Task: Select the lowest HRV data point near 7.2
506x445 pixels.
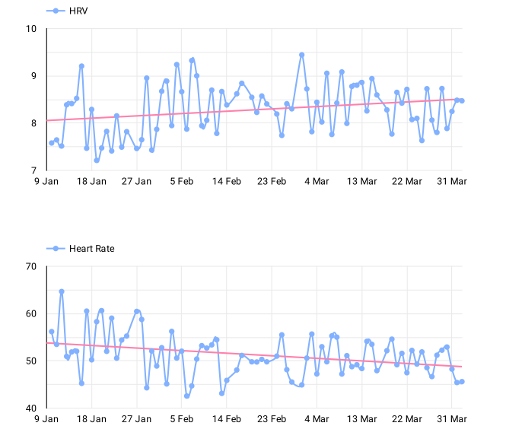Action: pos(97,161)
